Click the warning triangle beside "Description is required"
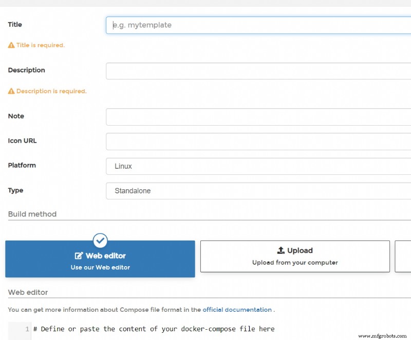 (10, 91)
